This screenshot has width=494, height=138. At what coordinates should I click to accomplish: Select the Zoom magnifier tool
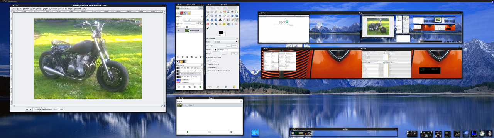[212, 16]
